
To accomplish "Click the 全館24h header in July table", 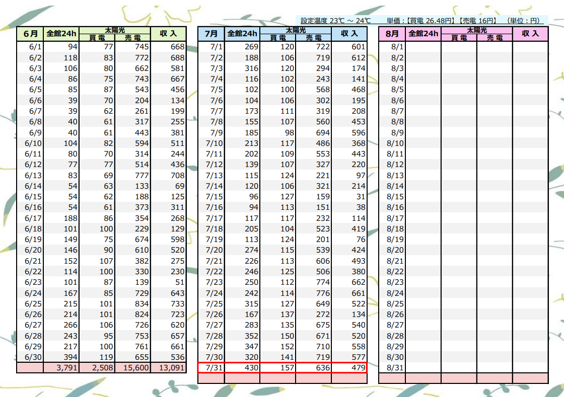I will (x=242, y=34).
